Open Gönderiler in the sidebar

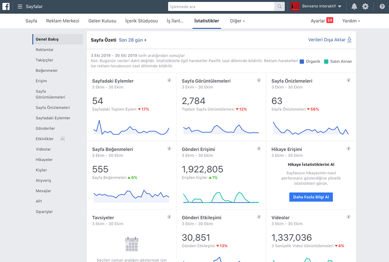45,128
